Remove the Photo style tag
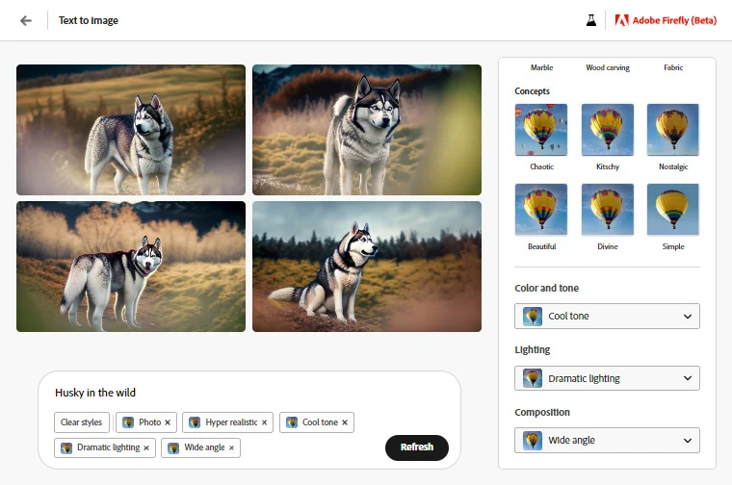732x485 pixels. click(x=168, y=422)
